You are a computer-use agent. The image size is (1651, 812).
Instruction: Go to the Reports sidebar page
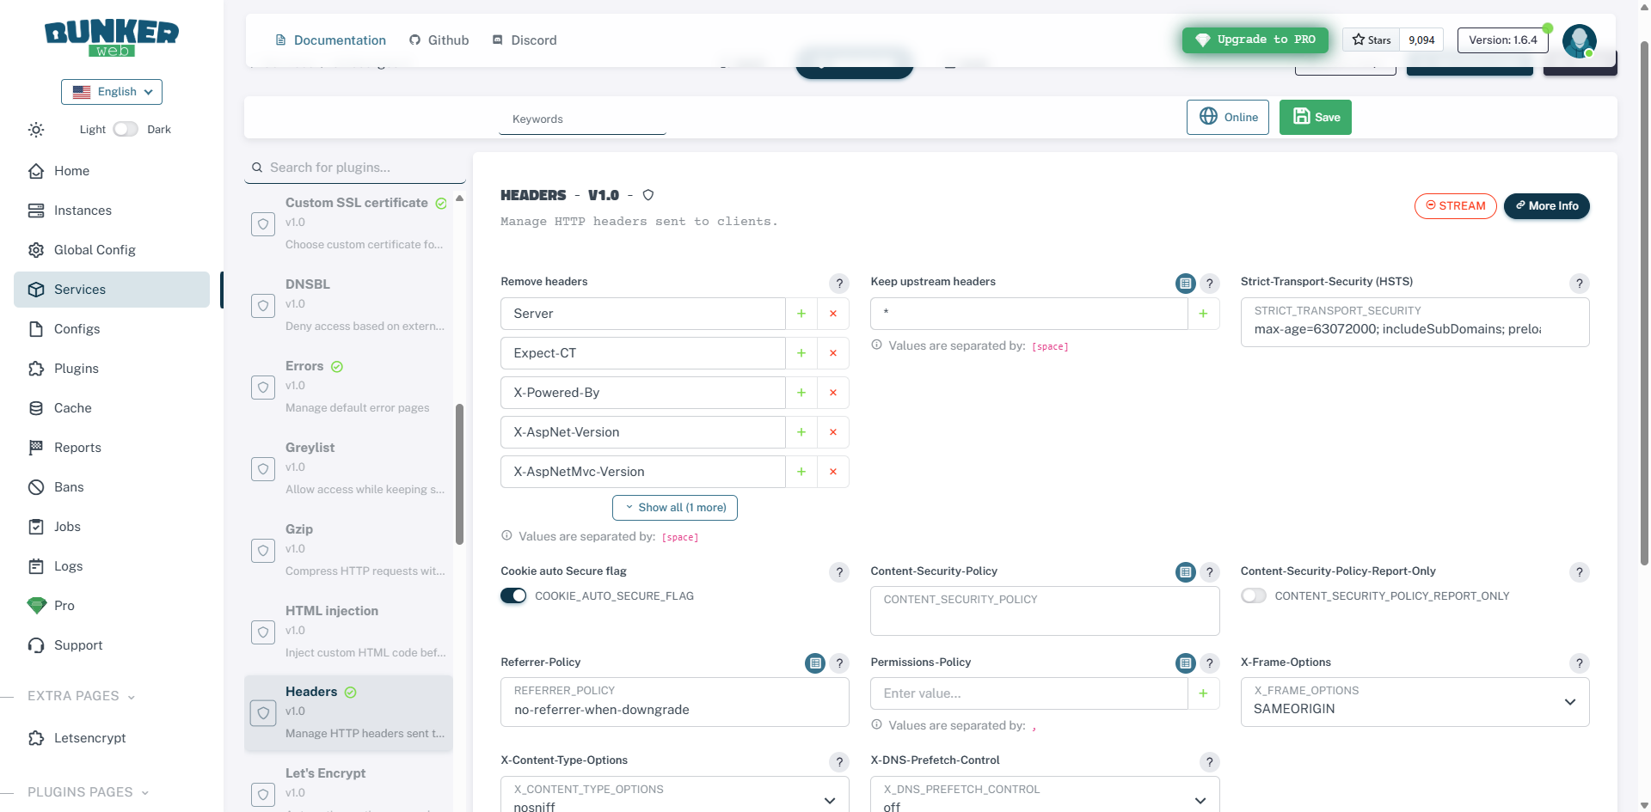click(77, 448)
